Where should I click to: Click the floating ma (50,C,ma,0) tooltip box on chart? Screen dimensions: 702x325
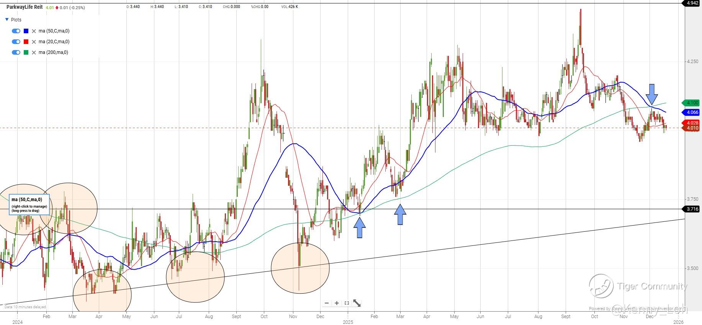click(29, 205)
